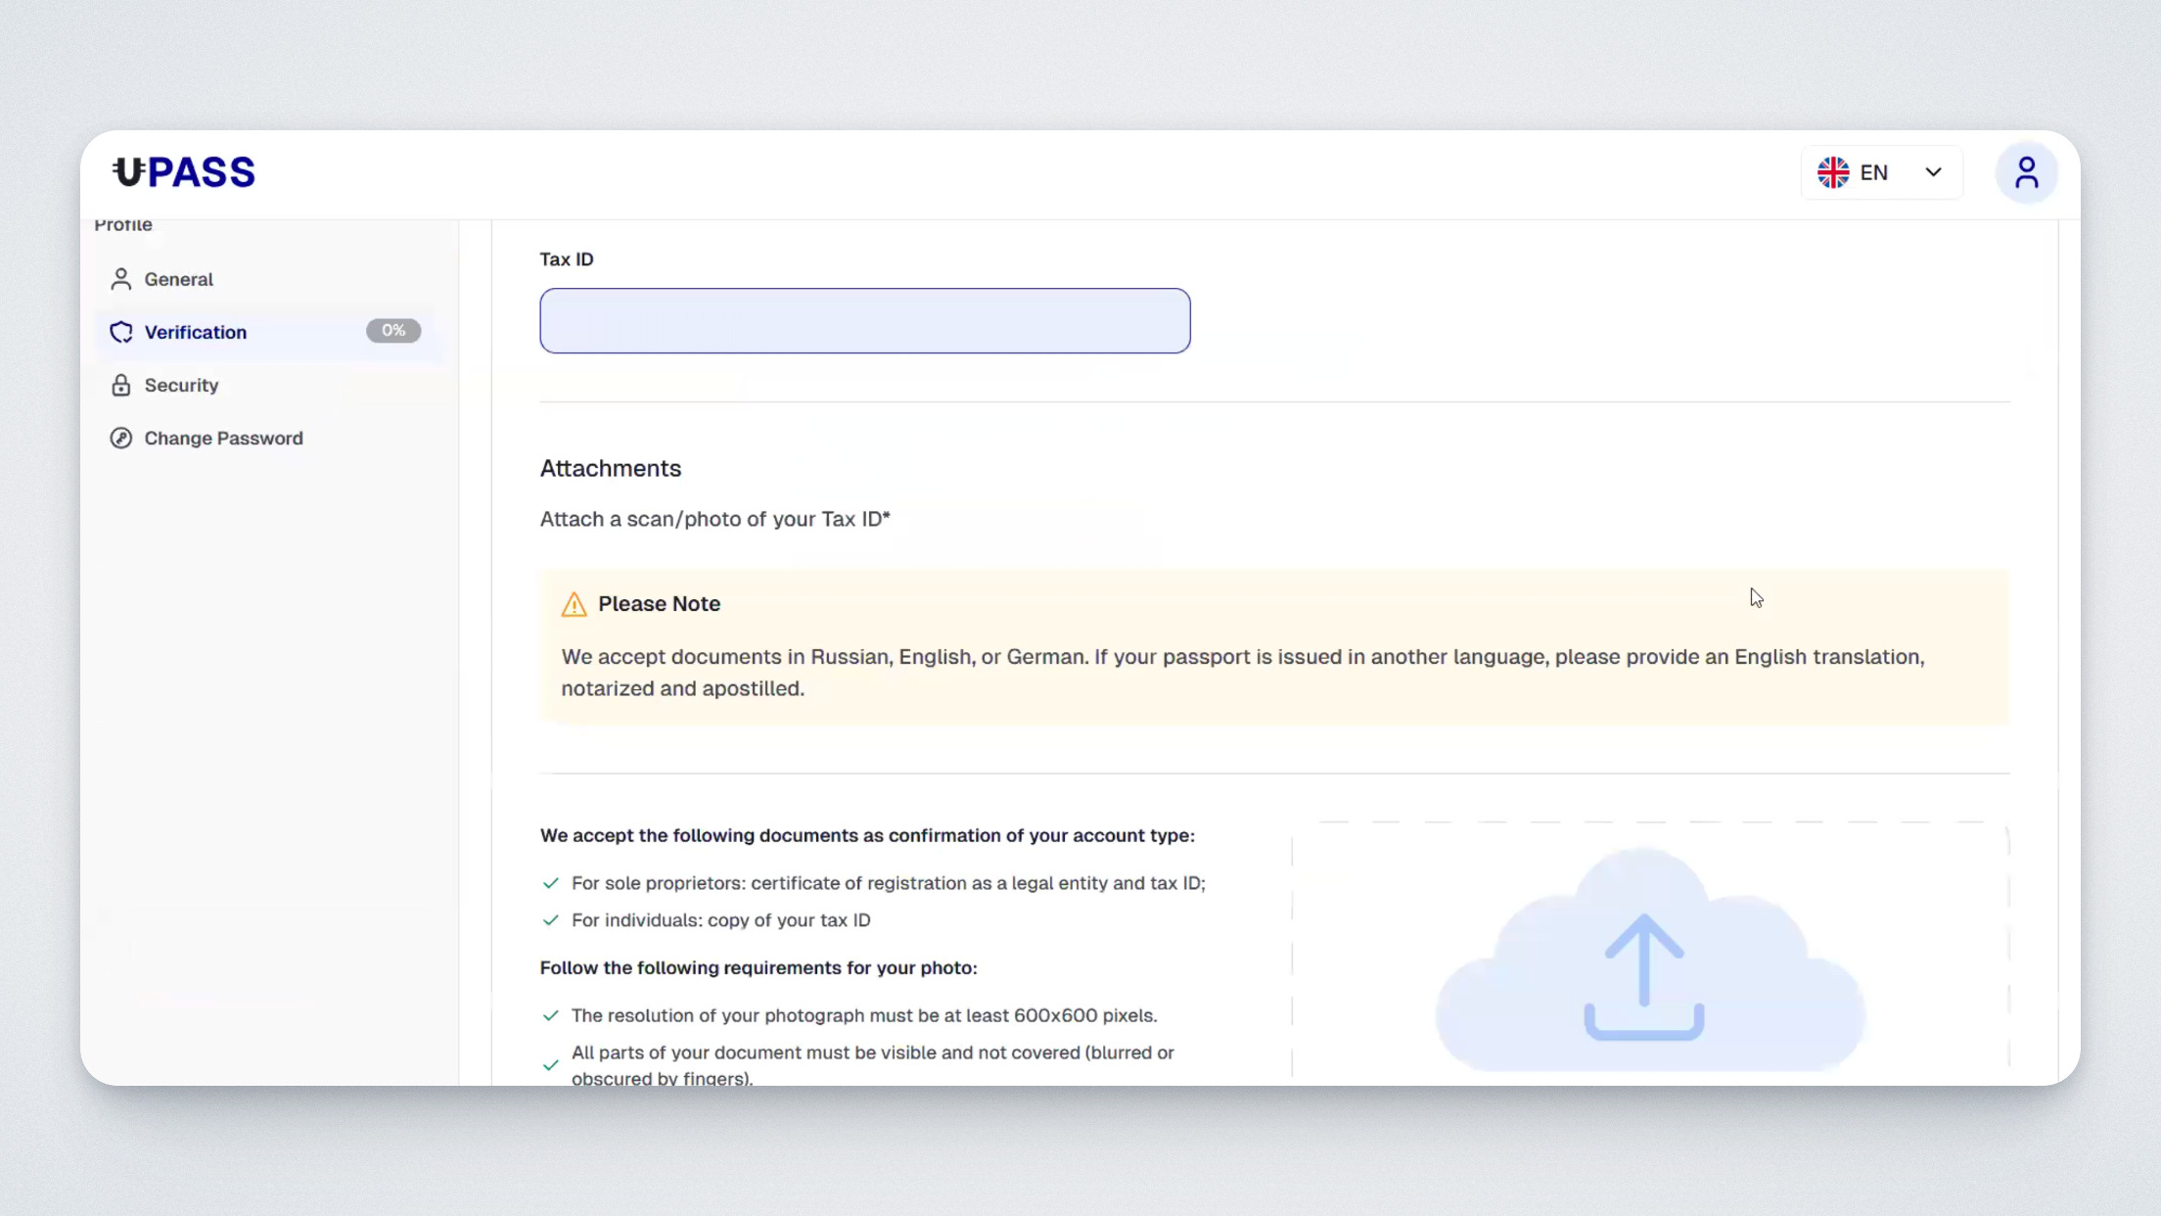
Task: Click the Please Note warning triangle icon
Action: point(574,604)
